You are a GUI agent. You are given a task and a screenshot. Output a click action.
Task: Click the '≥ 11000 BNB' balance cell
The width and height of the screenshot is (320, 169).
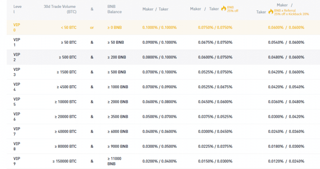tap(114, 161)
